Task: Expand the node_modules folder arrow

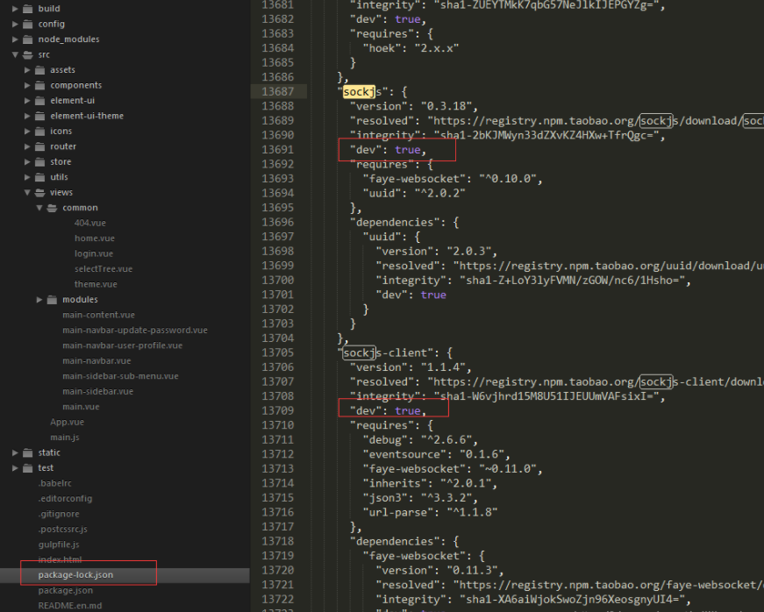Action: click(x=15, y=39)
